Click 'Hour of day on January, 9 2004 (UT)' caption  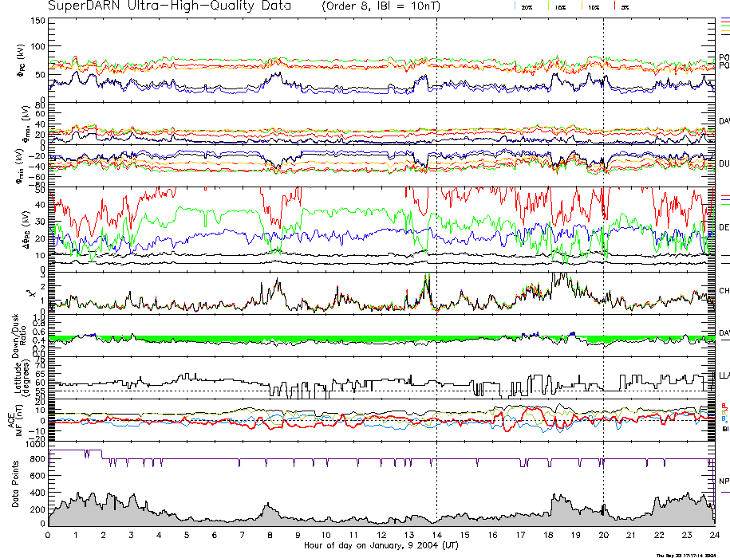(381, 545)
